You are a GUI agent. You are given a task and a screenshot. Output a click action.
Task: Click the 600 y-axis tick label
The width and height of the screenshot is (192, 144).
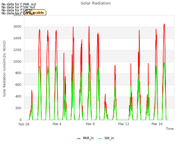[x=18, y=85]
